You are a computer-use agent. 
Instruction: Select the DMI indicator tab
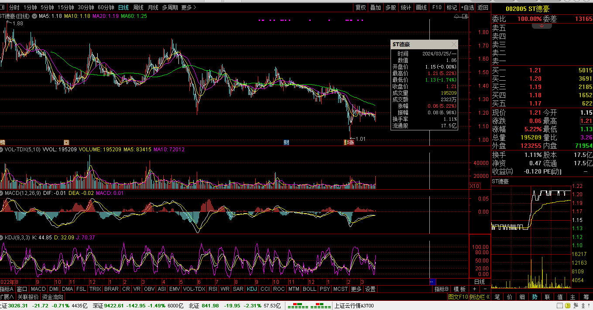(54, 289)
